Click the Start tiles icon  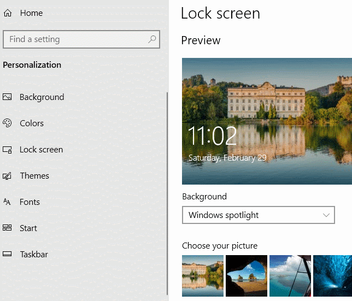(x=7, y=228)
